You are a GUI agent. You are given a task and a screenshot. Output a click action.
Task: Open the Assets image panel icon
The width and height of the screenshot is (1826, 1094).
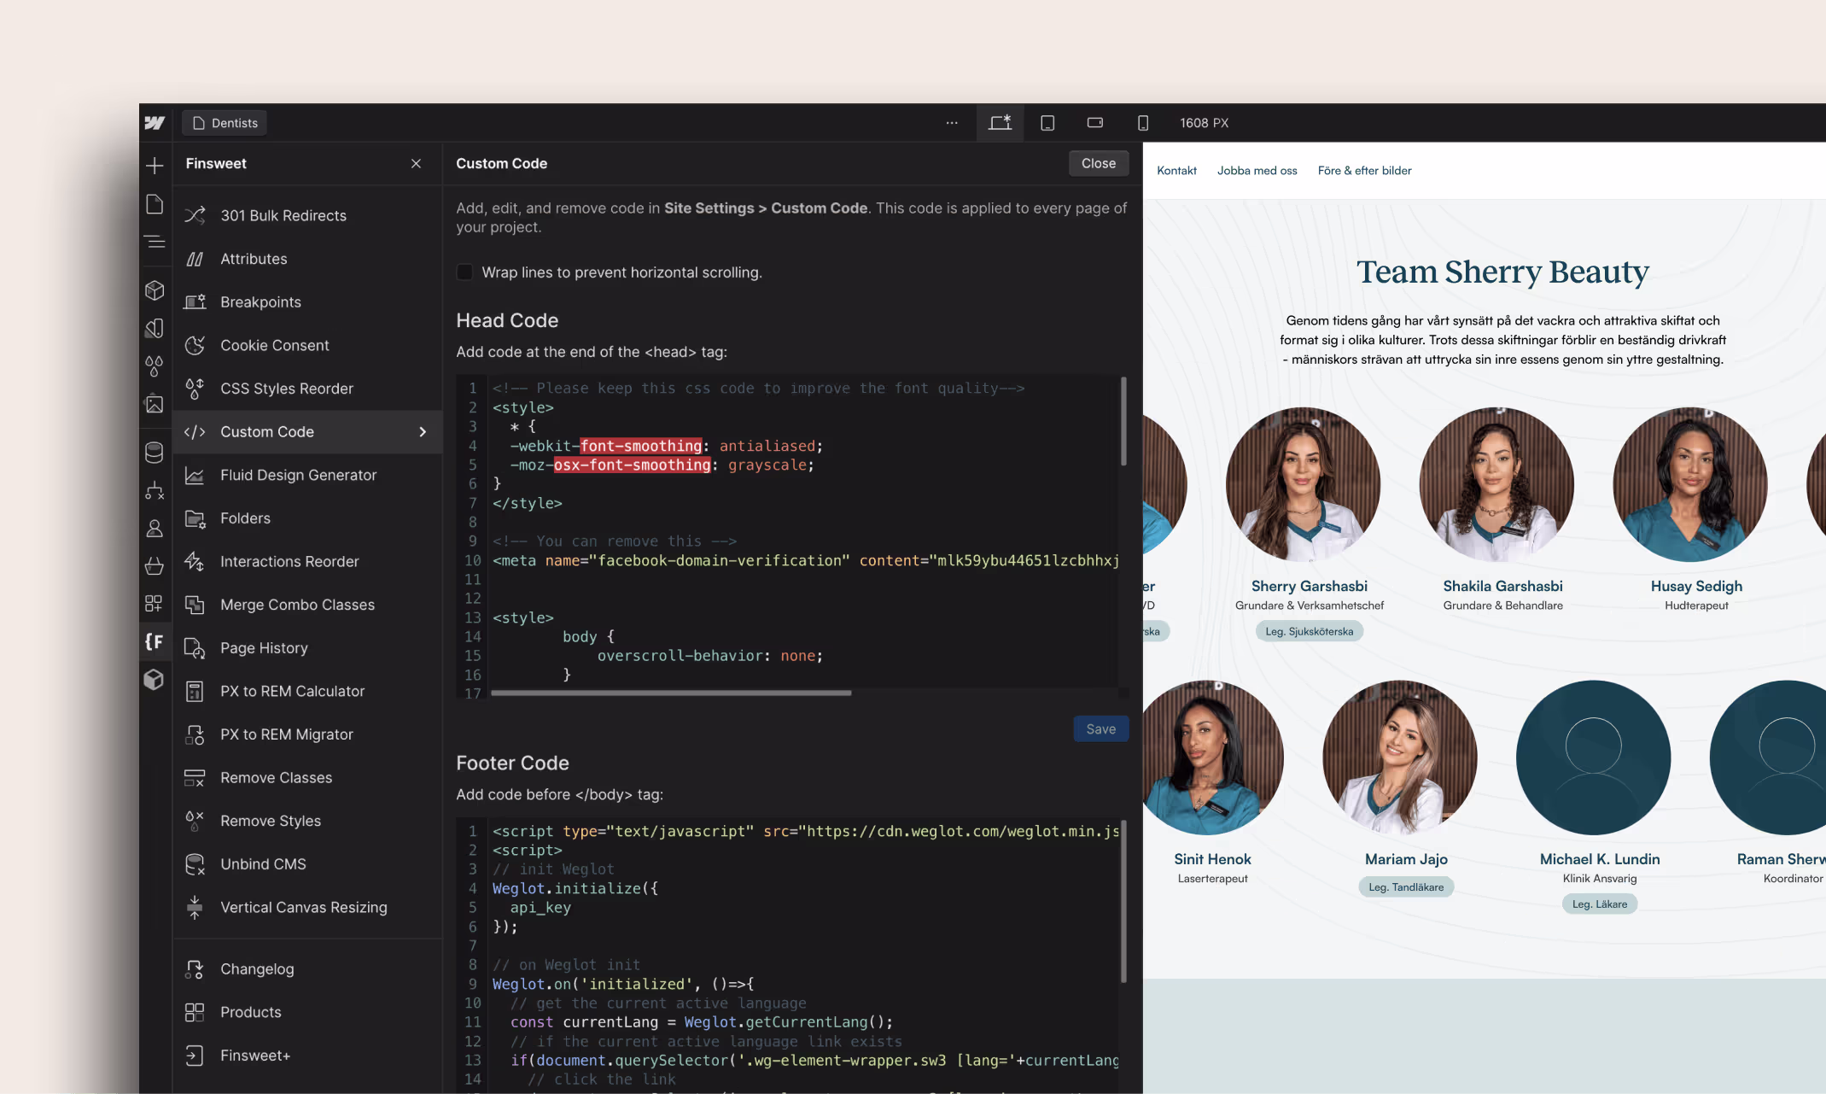pyautogui.click(x=155, y=404)
